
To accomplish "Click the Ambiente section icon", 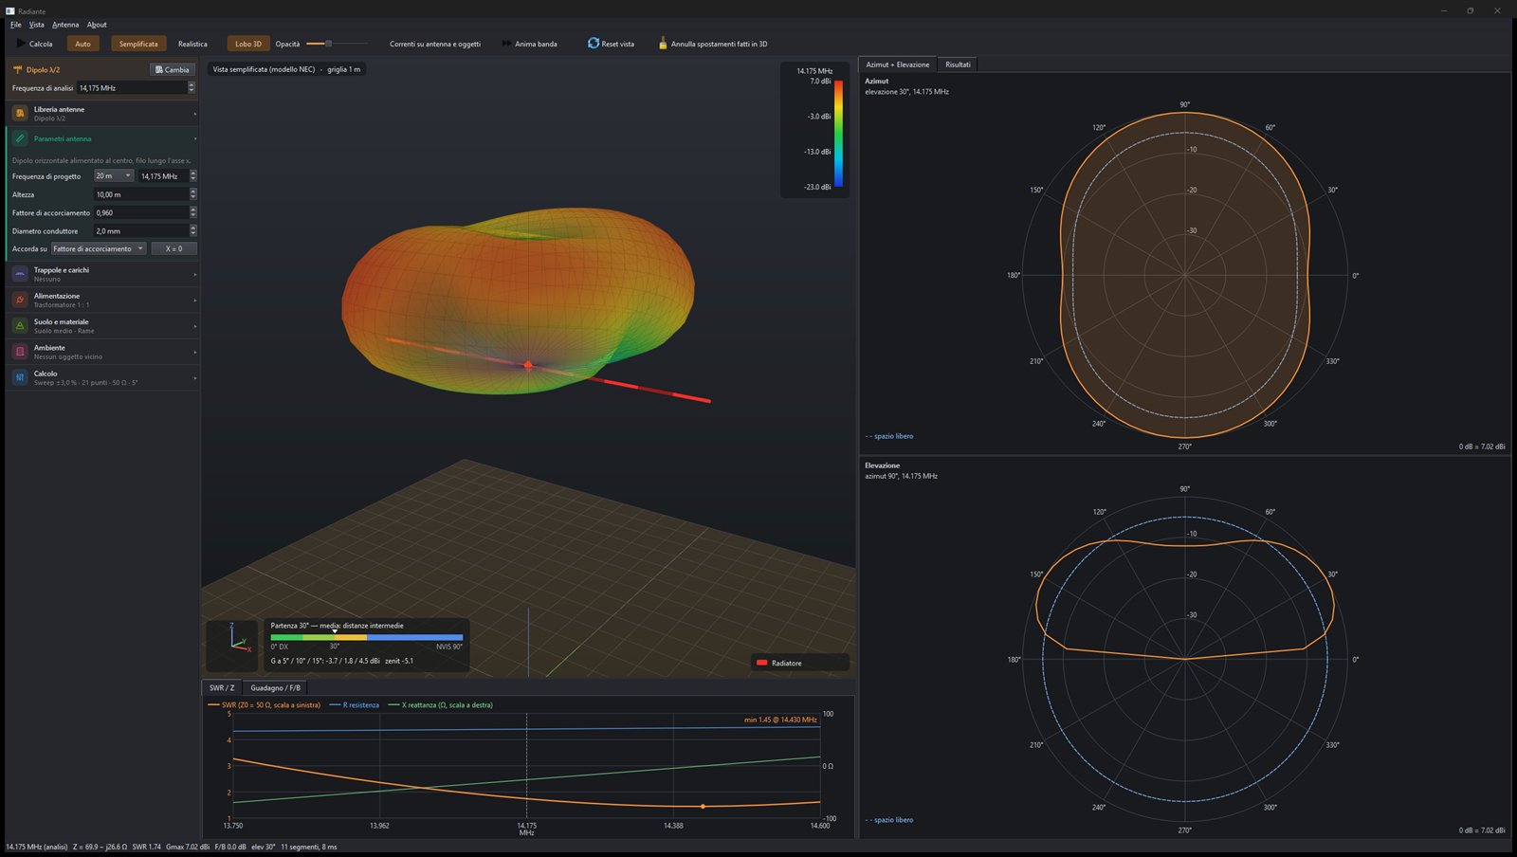I will (20, 352).
